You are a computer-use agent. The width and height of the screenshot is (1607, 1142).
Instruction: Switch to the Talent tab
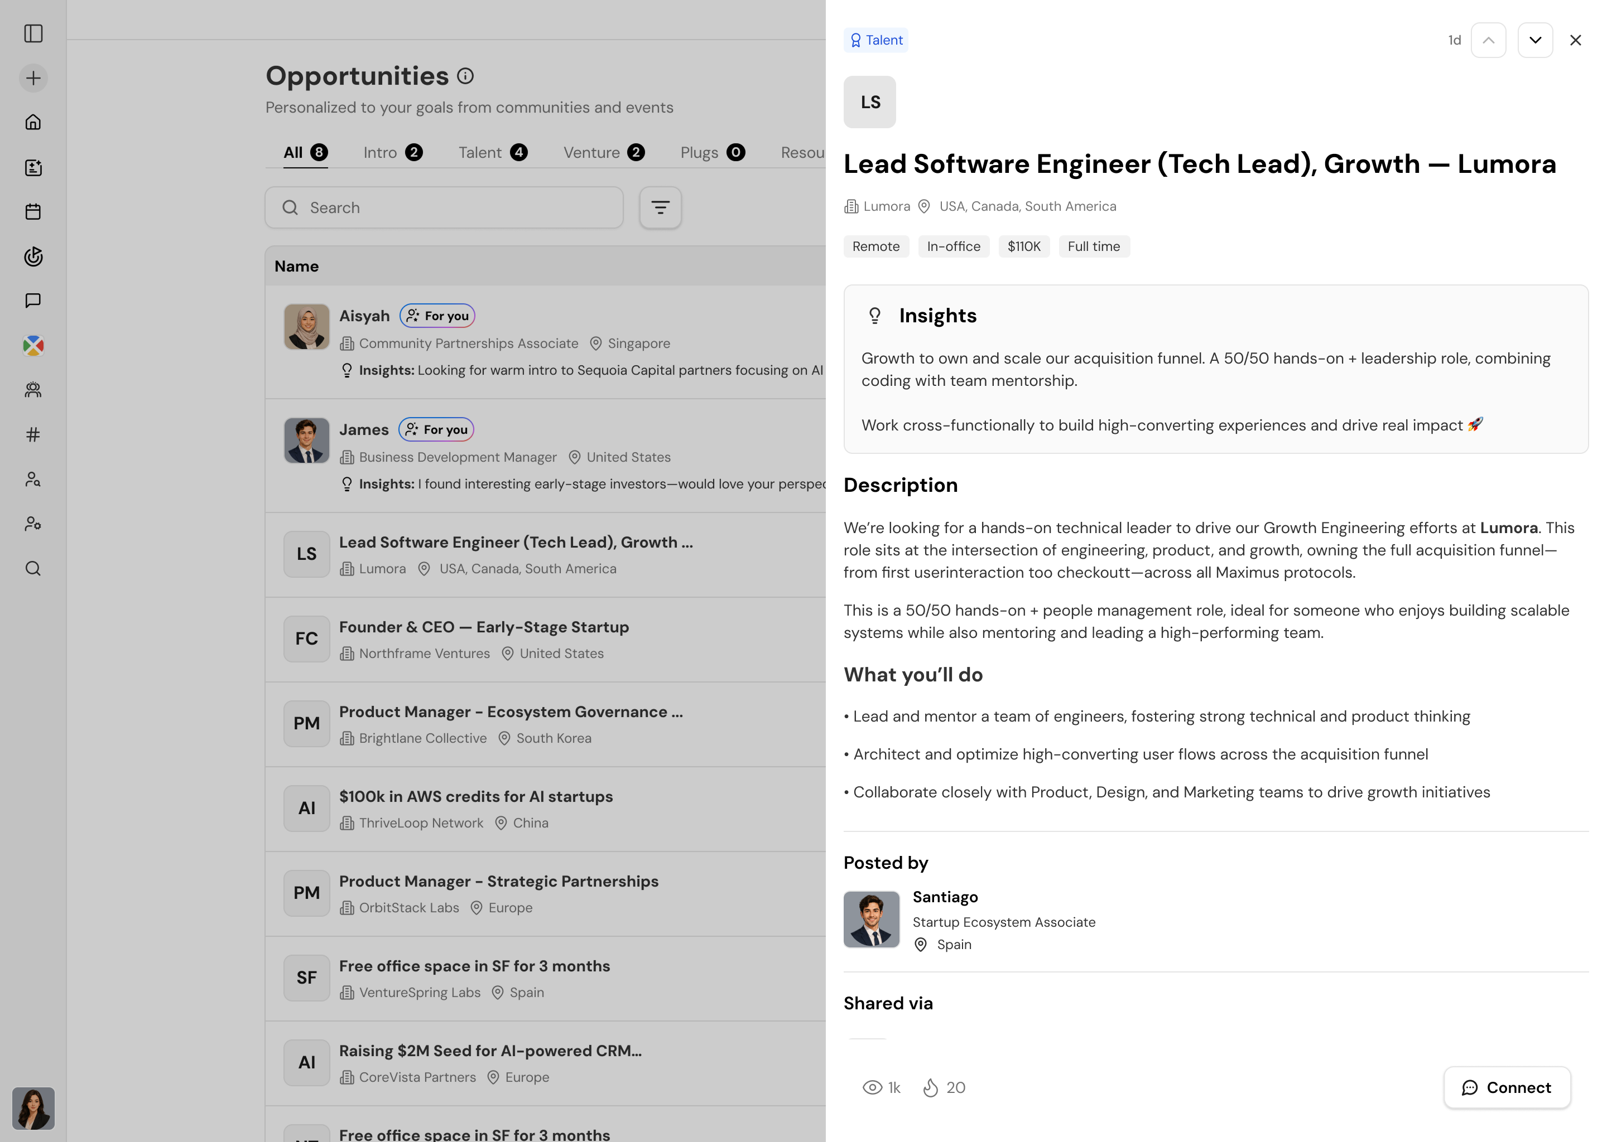493,153
